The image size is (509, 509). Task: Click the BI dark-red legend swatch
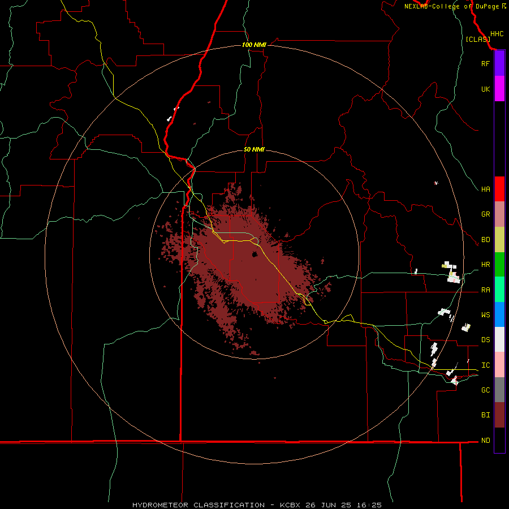[x=499, y=415]
